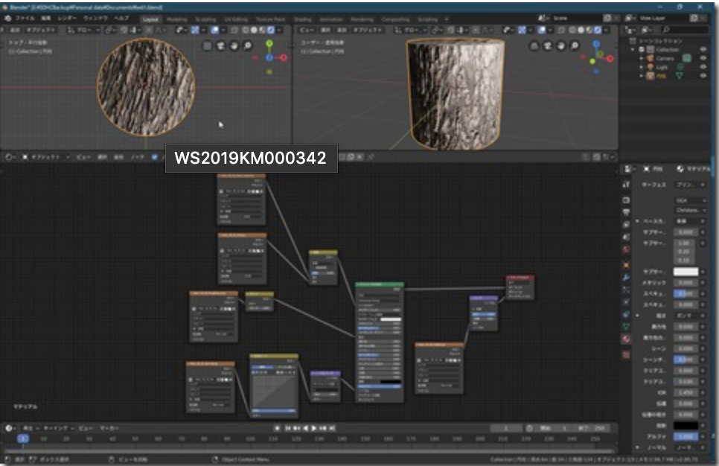Switch to the Modeling workspace tab
The width and height of the screenshot is (719, 466).
click(x=177, y=19)
